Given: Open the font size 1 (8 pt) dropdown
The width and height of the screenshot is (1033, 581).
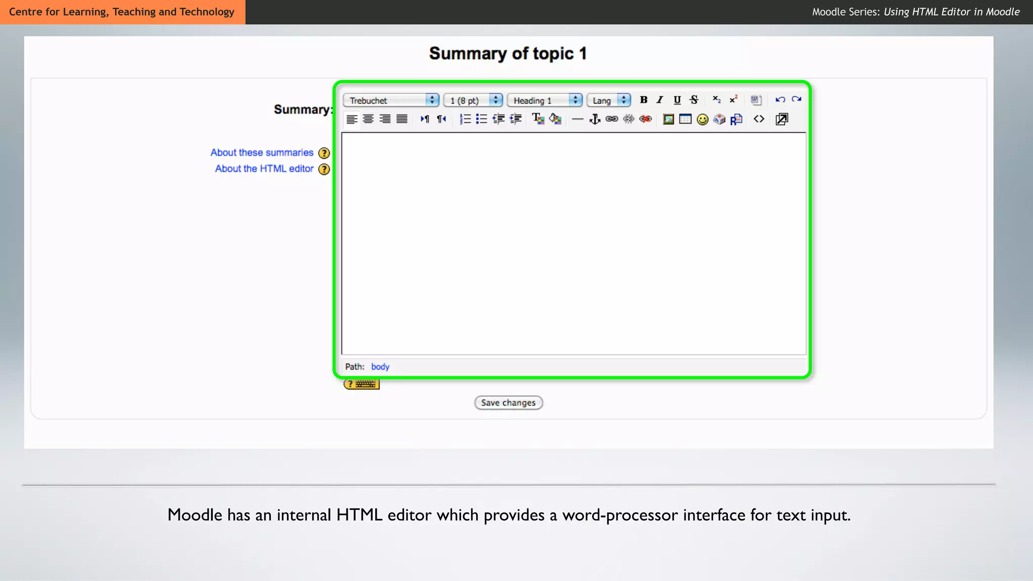Looking at the screenshot, I should pos(473,100).
